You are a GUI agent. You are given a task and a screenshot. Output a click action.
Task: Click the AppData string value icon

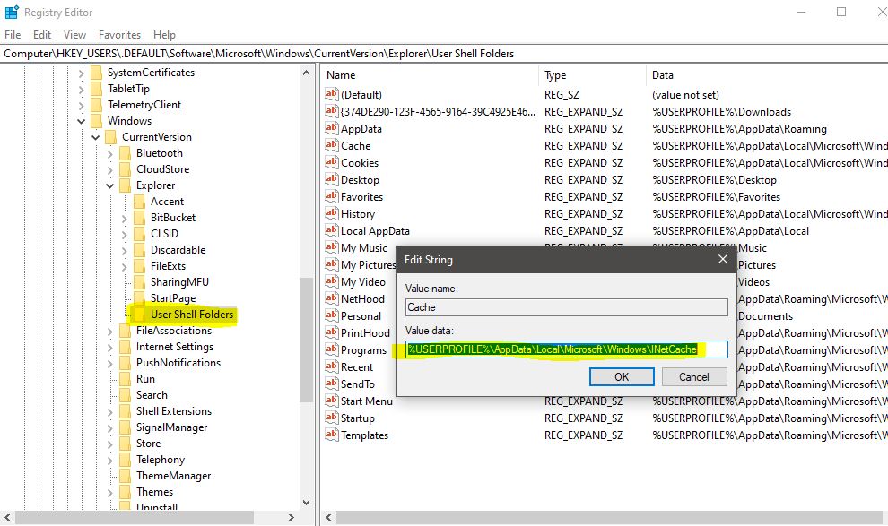331,129
